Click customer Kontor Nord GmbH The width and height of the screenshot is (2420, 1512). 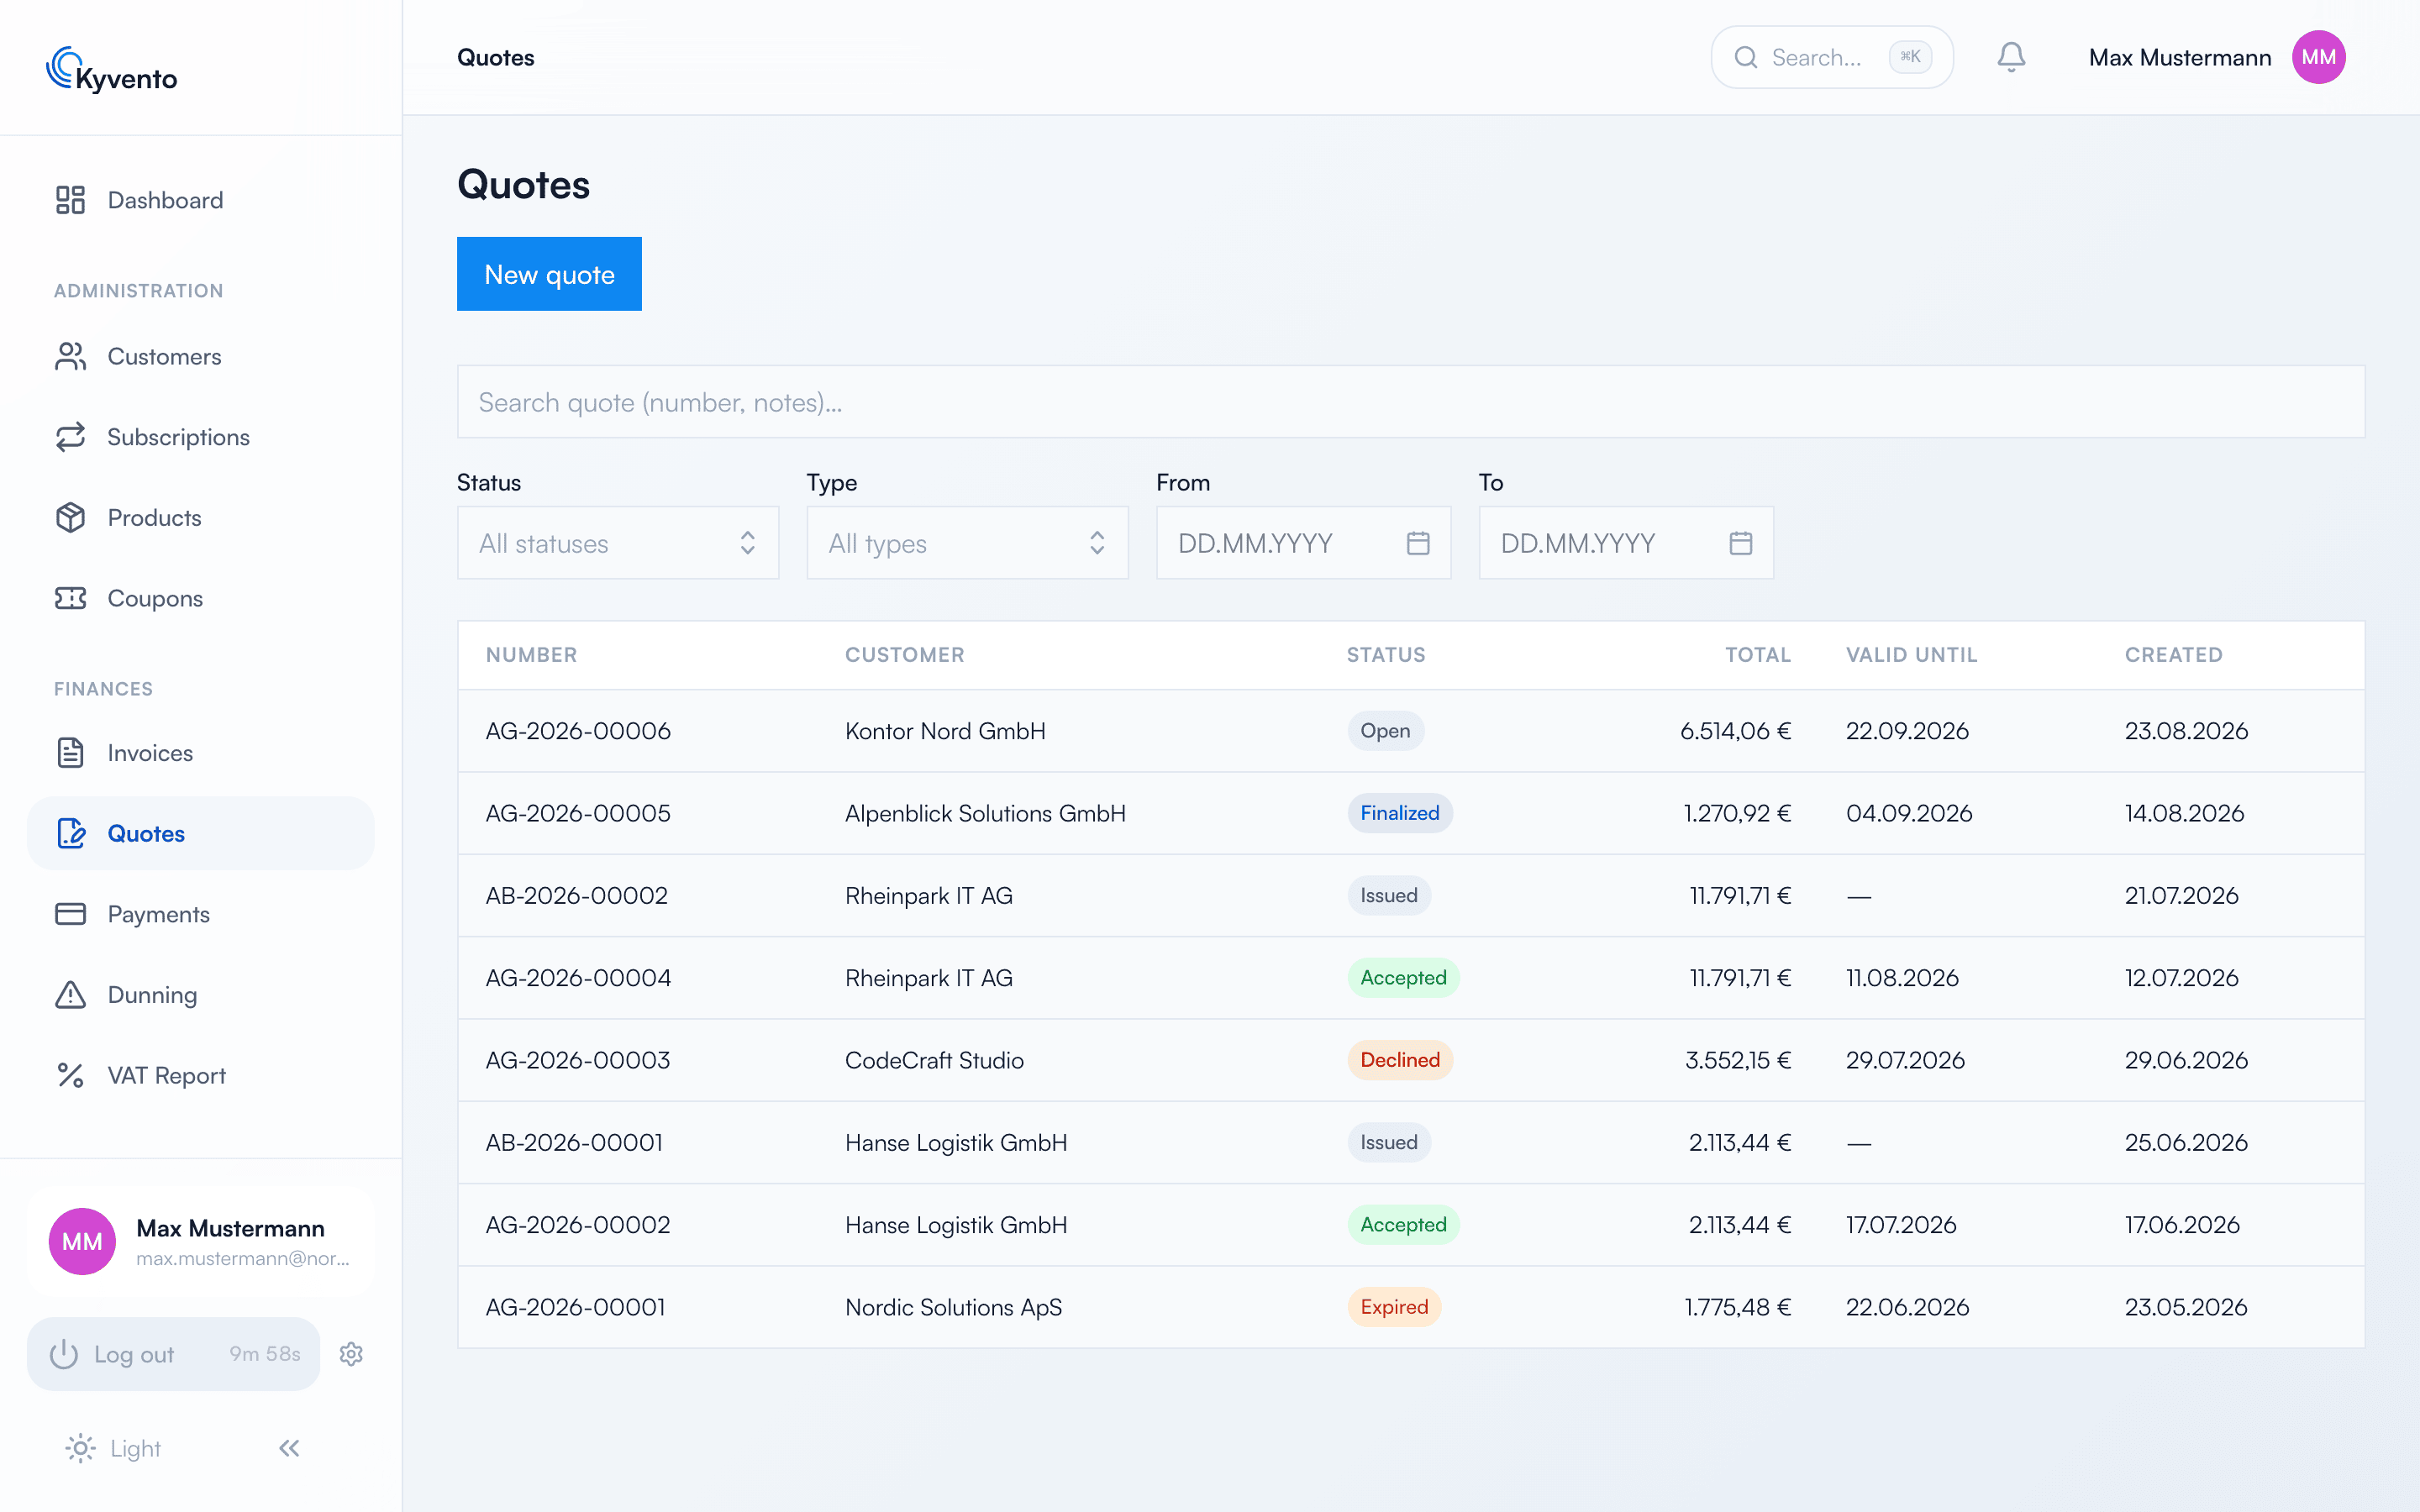tap(945, 731)
